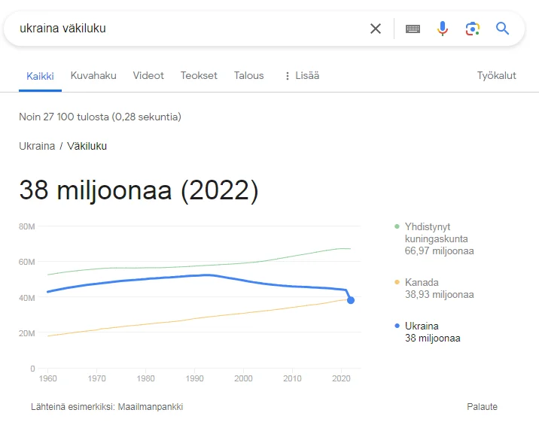Image resolution: width=539 pixels, height=422 pixels.
Task: Click the Ukraina breadcrumb link
Action: click(x=37, y=146)
